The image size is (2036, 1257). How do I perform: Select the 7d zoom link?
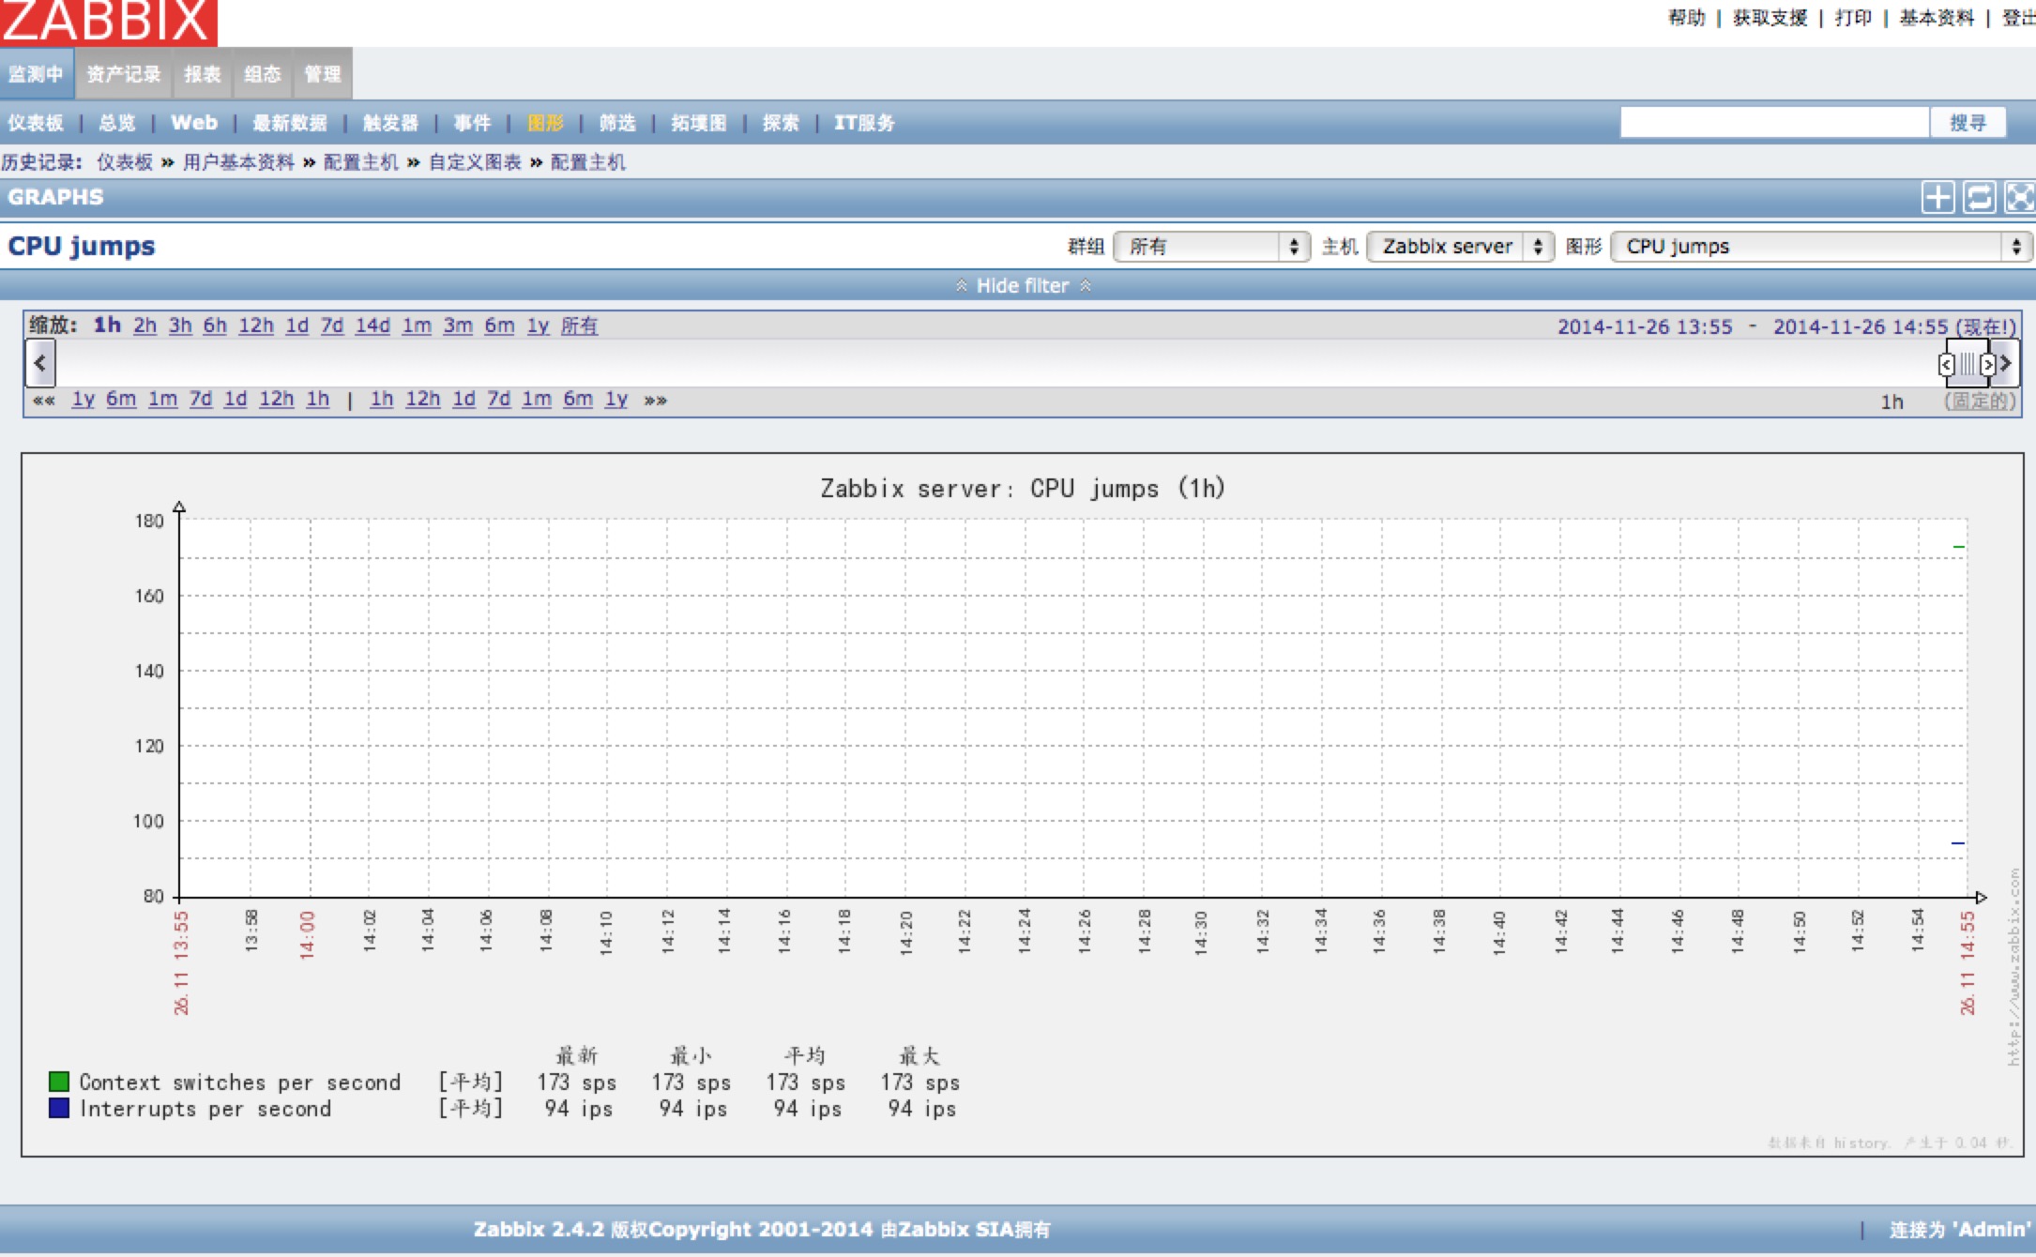click(331, 326)
